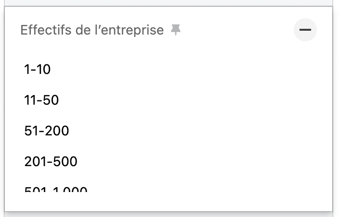Select the partially visible 501-1 000 option
This screenshot has height=217, width=339.
point(56,189)
